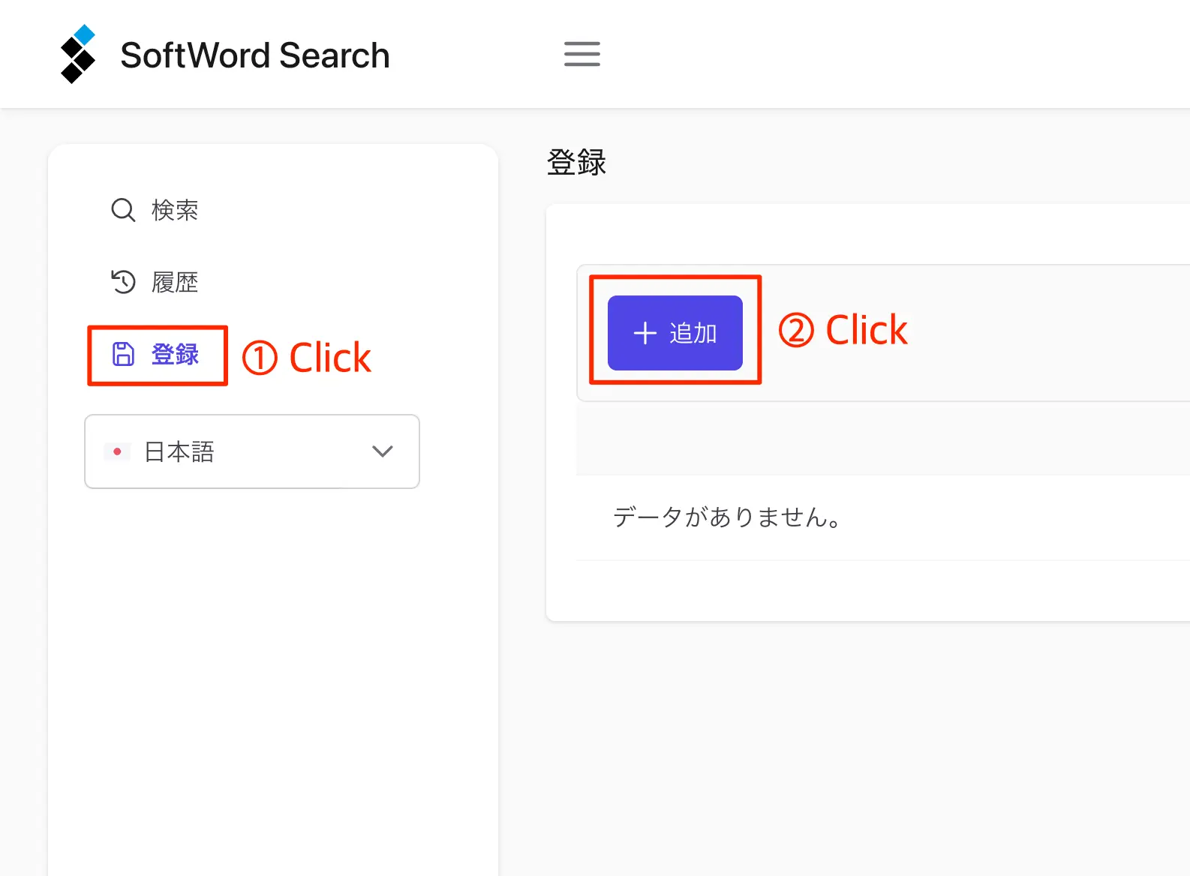Click the magnifying glass search icon
The image size is (1190, 876).
coord(123,210)
